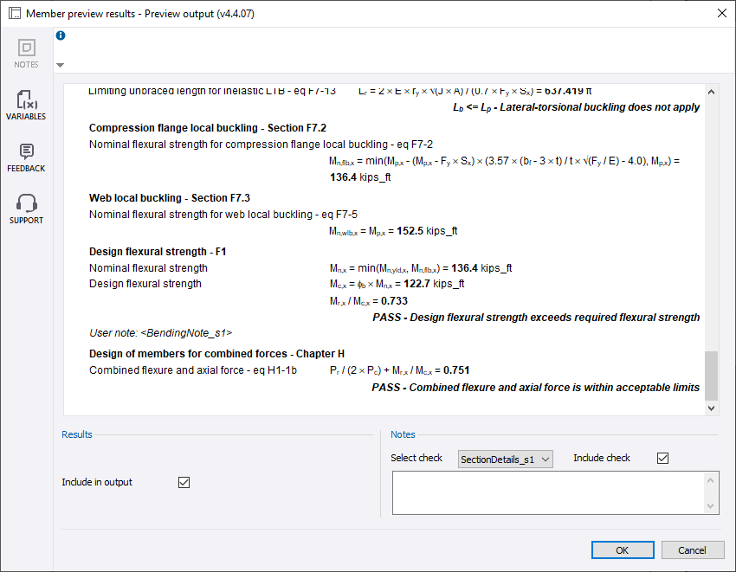Click the output panel scrollbar thumb
The height and width of the screenshot is (572, 736).
pos(711,376)
